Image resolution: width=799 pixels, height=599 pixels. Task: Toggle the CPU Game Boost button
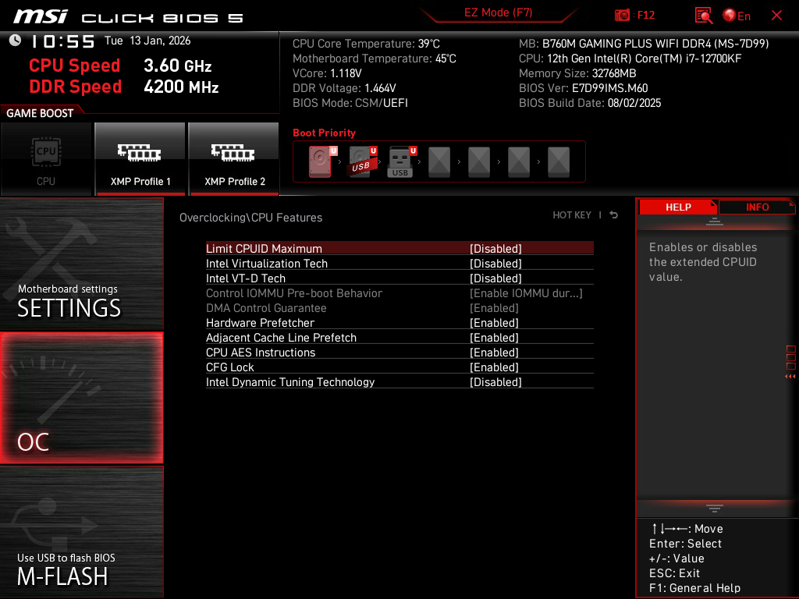[46, 159]
